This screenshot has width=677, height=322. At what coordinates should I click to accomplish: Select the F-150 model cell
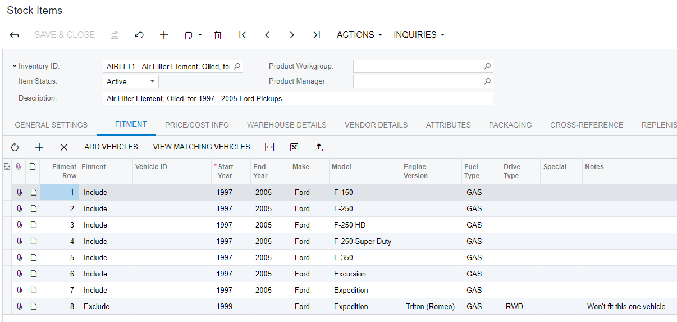(365, 192)
